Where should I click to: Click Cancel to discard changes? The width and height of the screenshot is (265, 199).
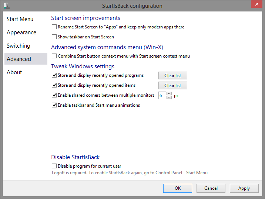211,188
